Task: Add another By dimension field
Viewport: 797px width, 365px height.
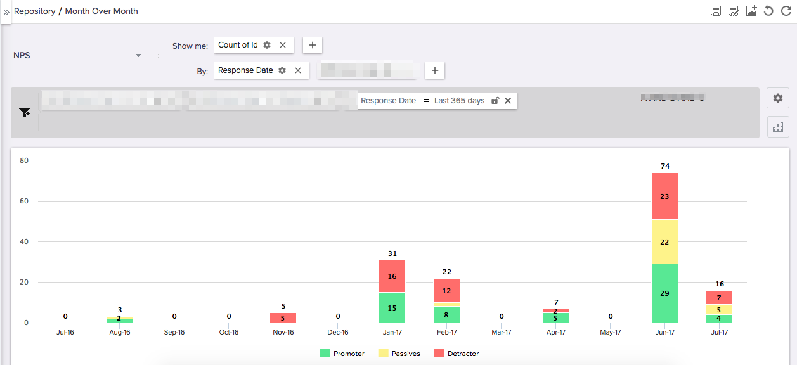Action: point(434,70)
